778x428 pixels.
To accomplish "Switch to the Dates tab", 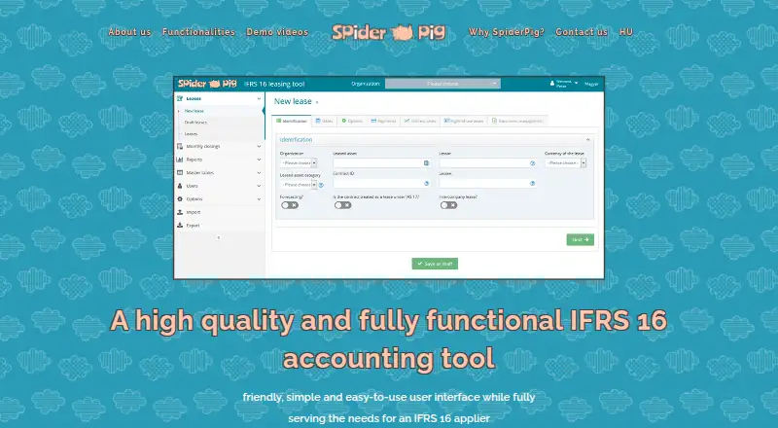I will pyautogui.click(x=324, y=122).
